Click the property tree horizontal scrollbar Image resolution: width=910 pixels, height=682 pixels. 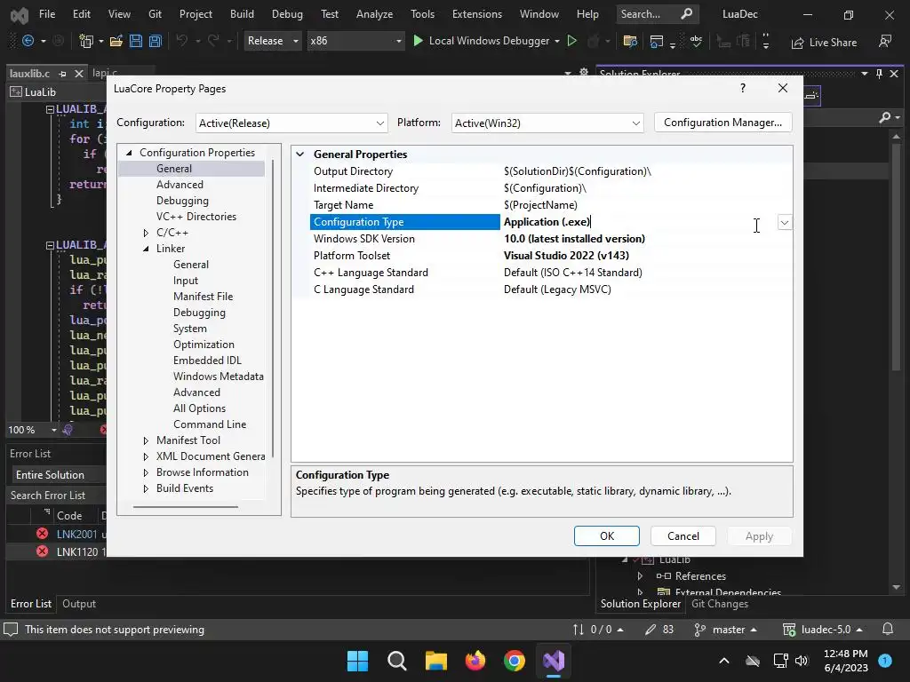click(x=186, y=507)
